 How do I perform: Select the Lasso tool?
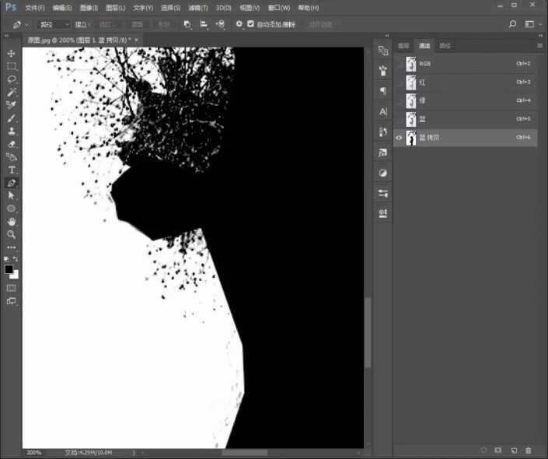pos(12,79)
